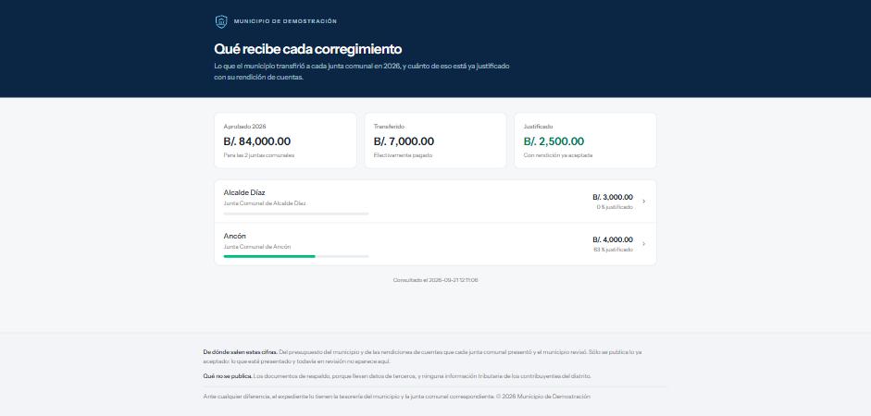Click the Qué no se publica note
Viewport: 871px width, 416px height.
click(397, 376)
